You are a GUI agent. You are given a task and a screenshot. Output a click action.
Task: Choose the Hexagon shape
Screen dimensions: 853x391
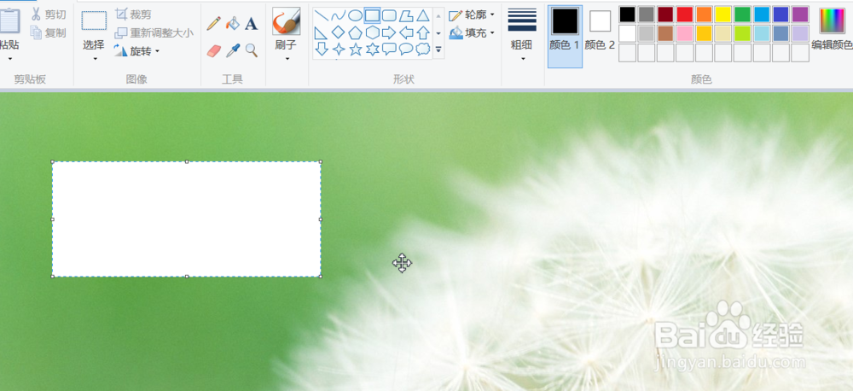tap(372, 32)
